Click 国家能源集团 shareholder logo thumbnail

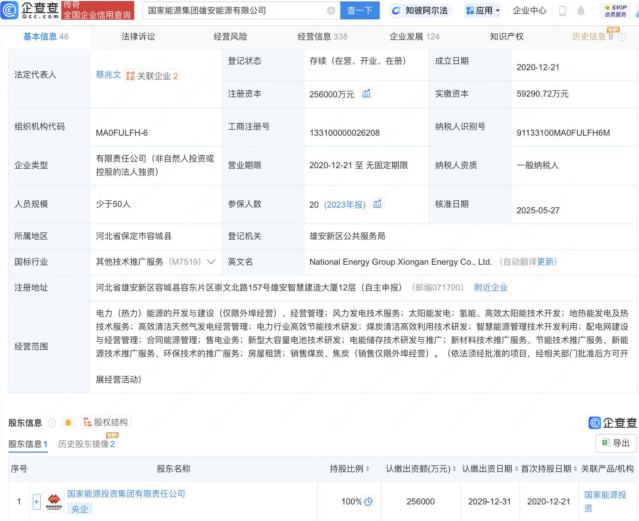[54, 502]
